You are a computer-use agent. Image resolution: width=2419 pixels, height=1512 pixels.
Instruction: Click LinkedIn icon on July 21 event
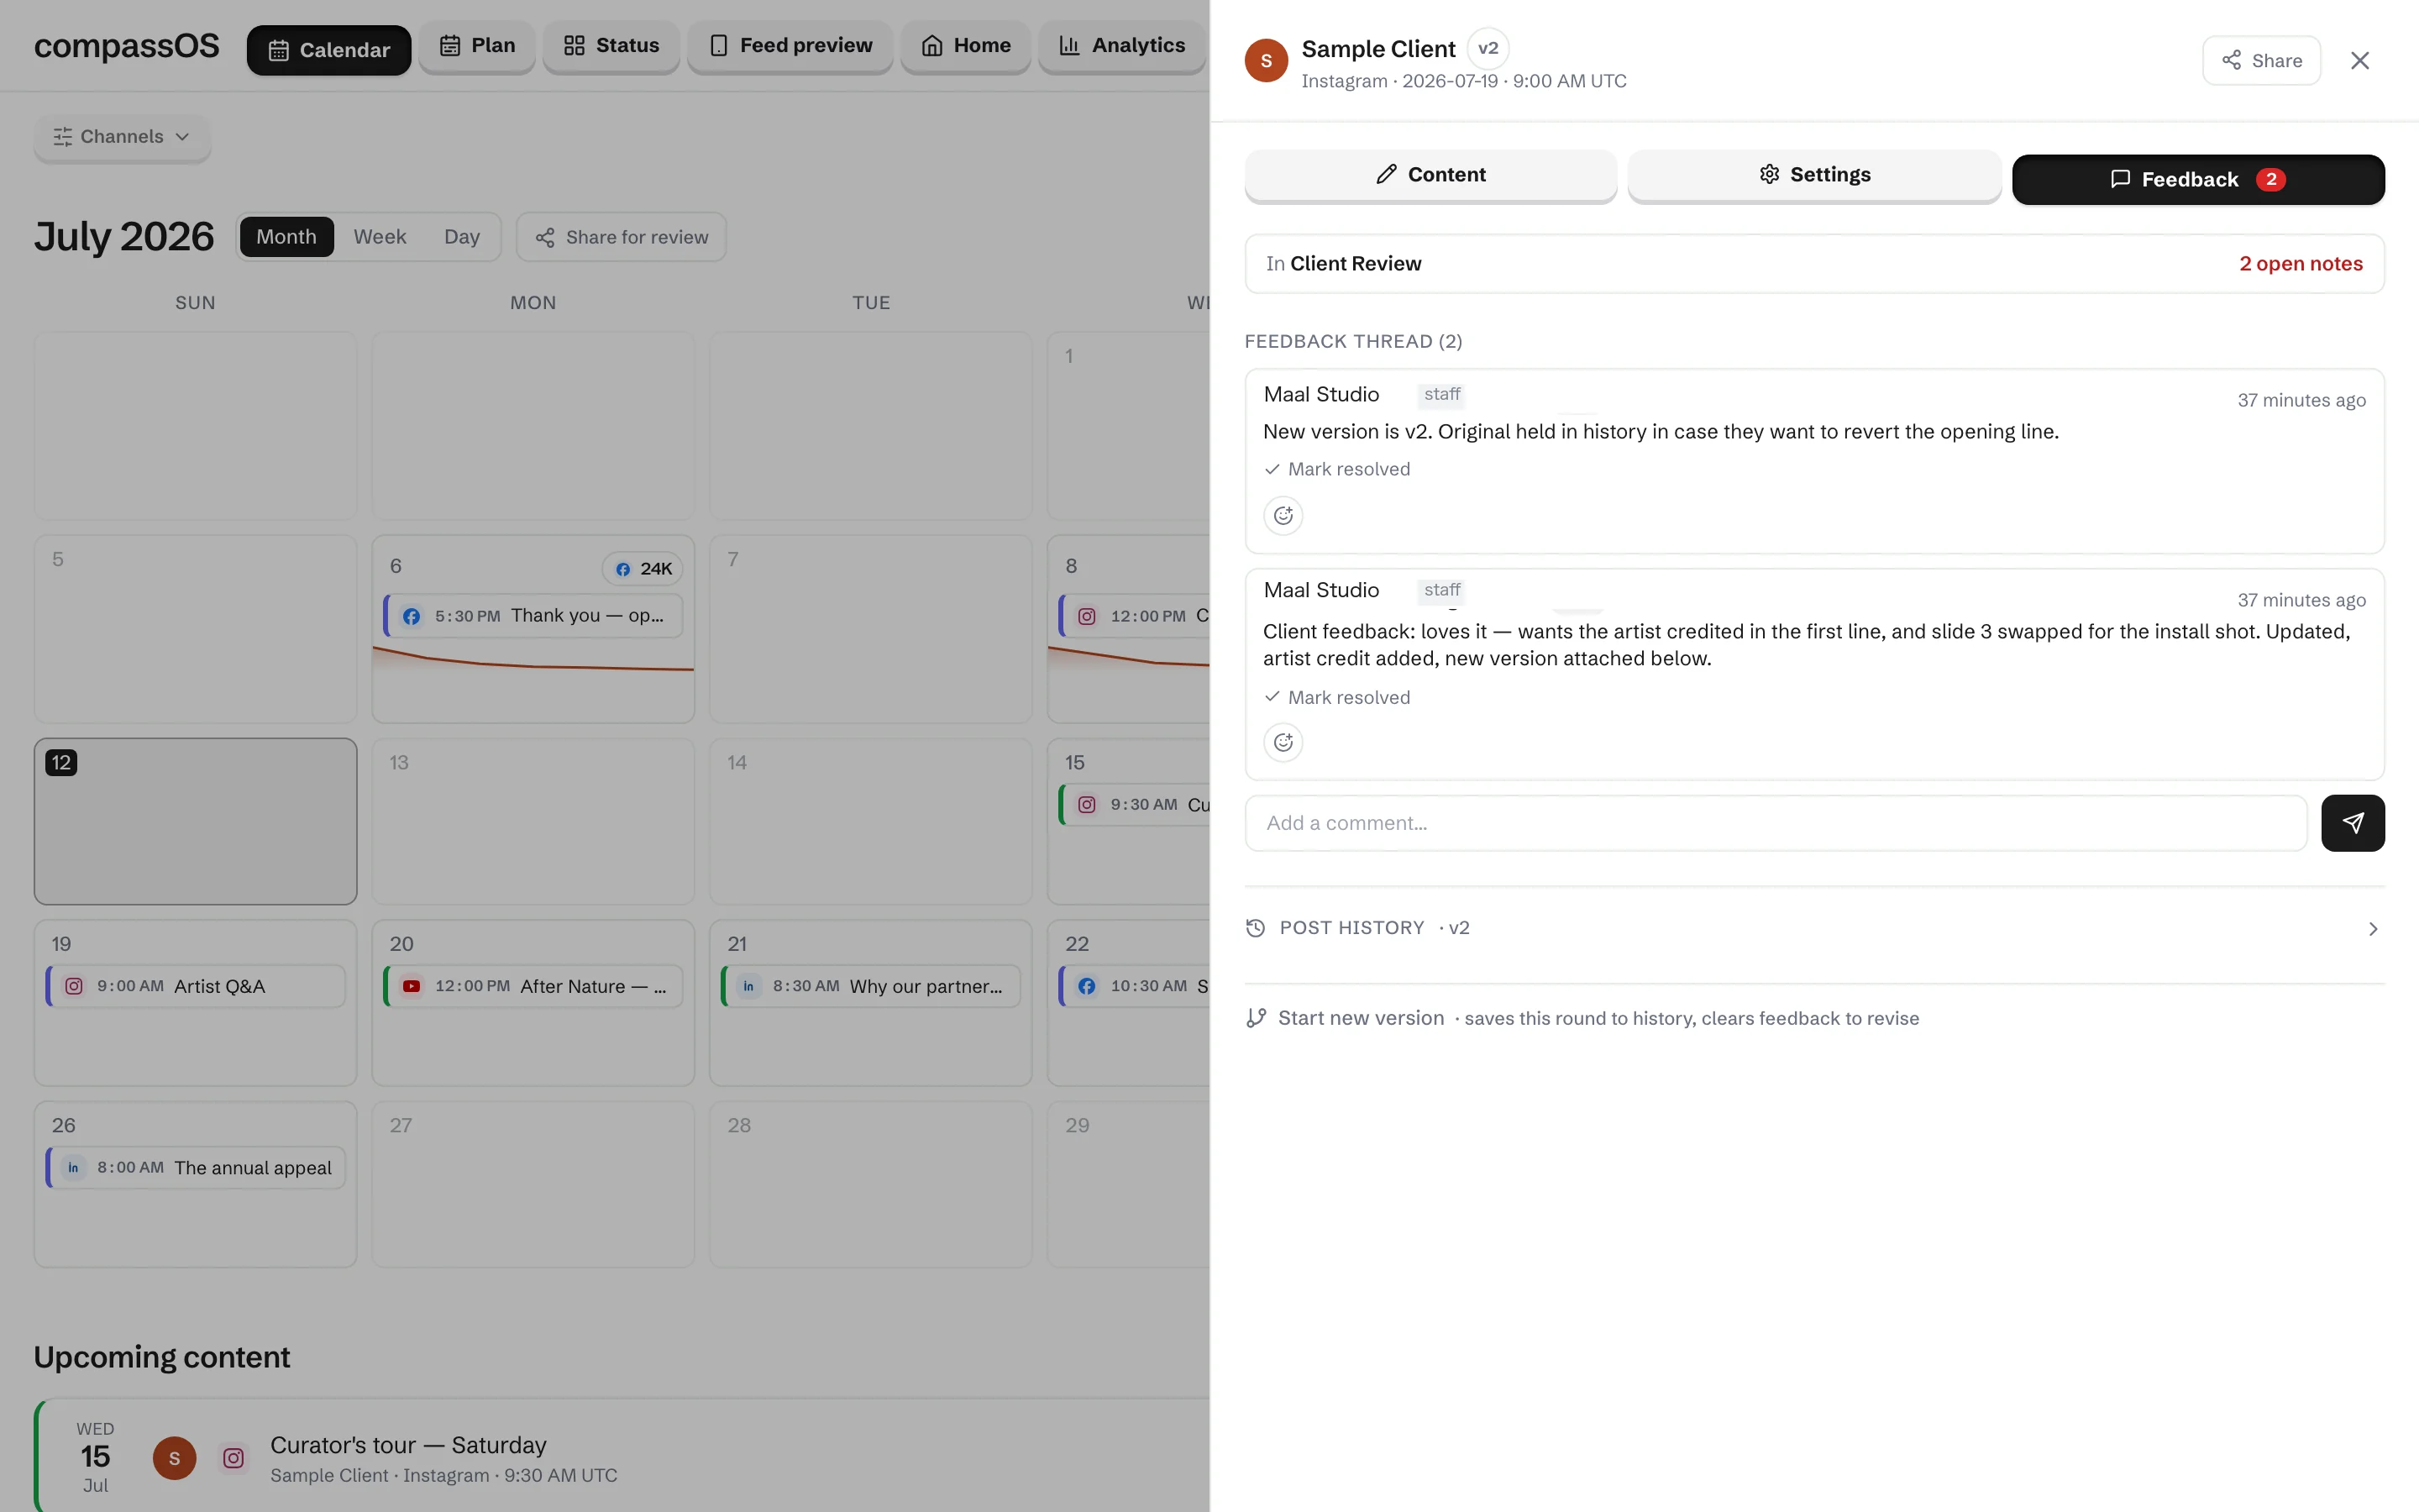pyautogui.click(x=748, y=986)
